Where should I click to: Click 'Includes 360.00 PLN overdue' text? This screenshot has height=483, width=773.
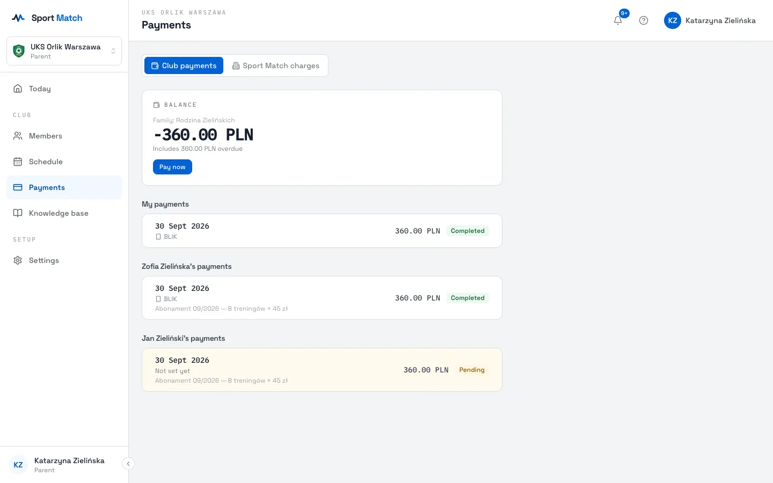click(198, 149)
